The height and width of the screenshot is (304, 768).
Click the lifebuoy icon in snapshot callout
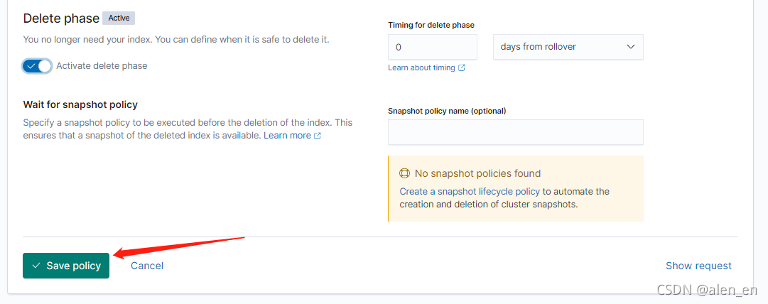coord(404,173)
